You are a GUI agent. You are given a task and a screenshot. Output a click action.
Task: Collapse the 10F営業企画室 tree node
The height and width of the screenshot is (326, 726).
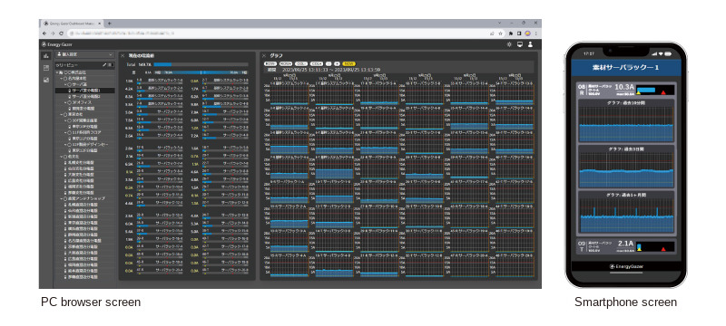65,120
